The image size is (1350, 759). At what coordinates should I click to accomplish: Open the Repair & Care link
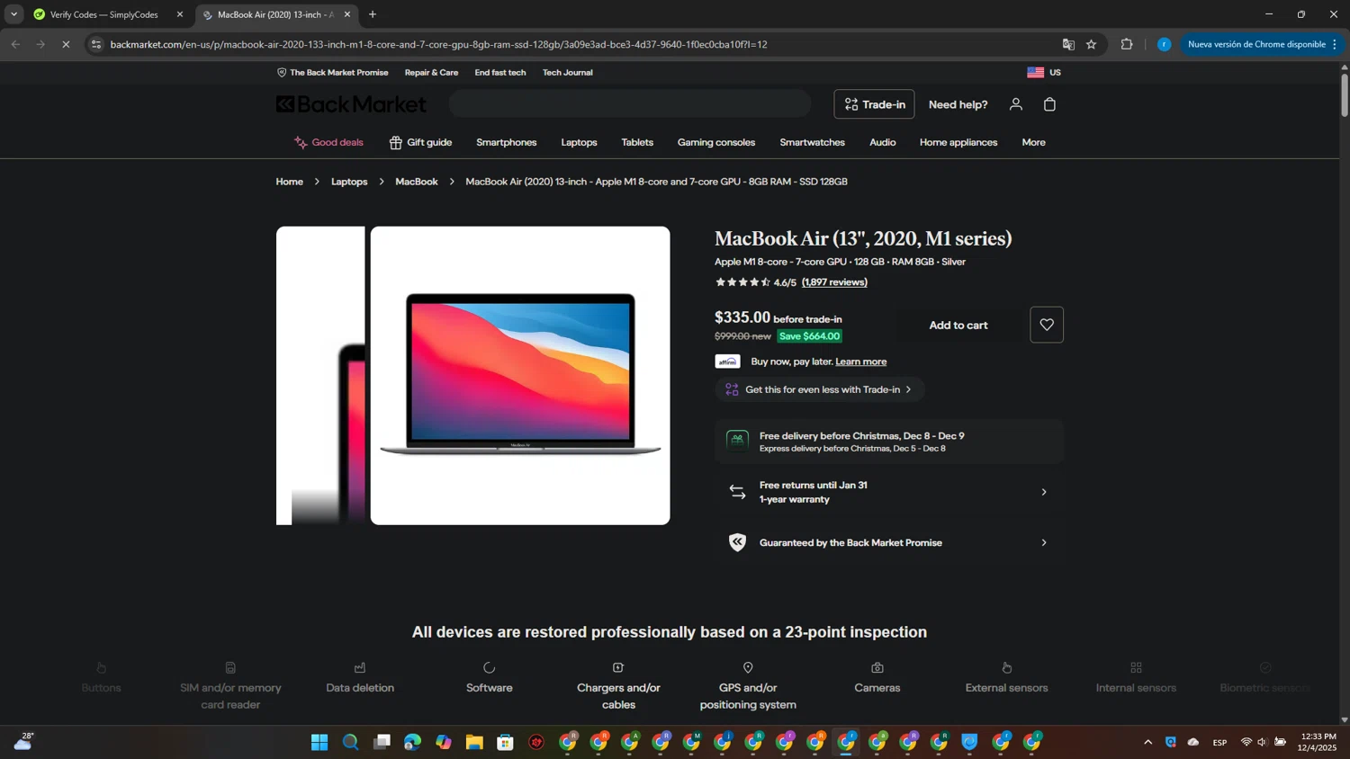point(431,72)
